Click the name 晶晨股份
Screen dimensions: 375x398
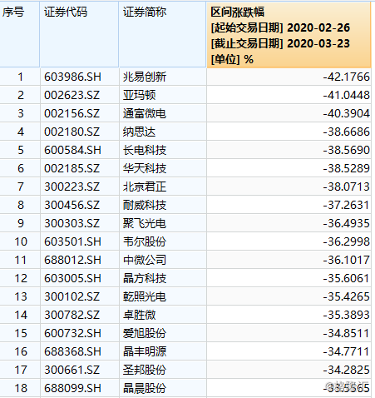click(145, 388)
